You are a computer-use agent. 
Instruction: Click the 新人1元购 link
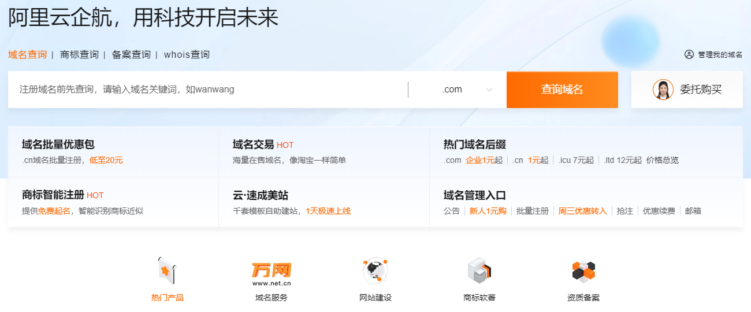click(488, 211)
